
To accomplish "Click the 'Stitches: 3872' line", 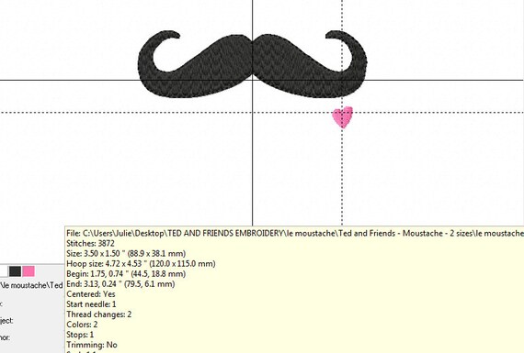I will [x=90, y=243].
